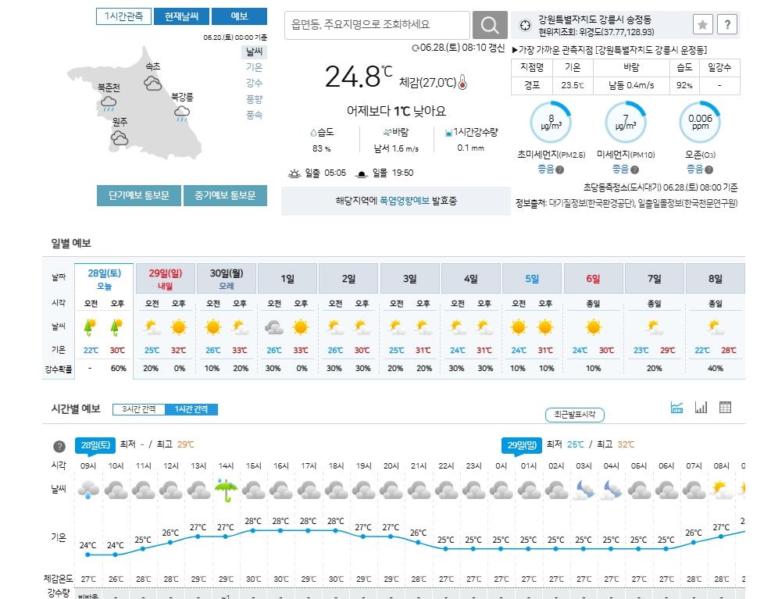
Task: Open the 예보 tab
Action: click(239, 16)
